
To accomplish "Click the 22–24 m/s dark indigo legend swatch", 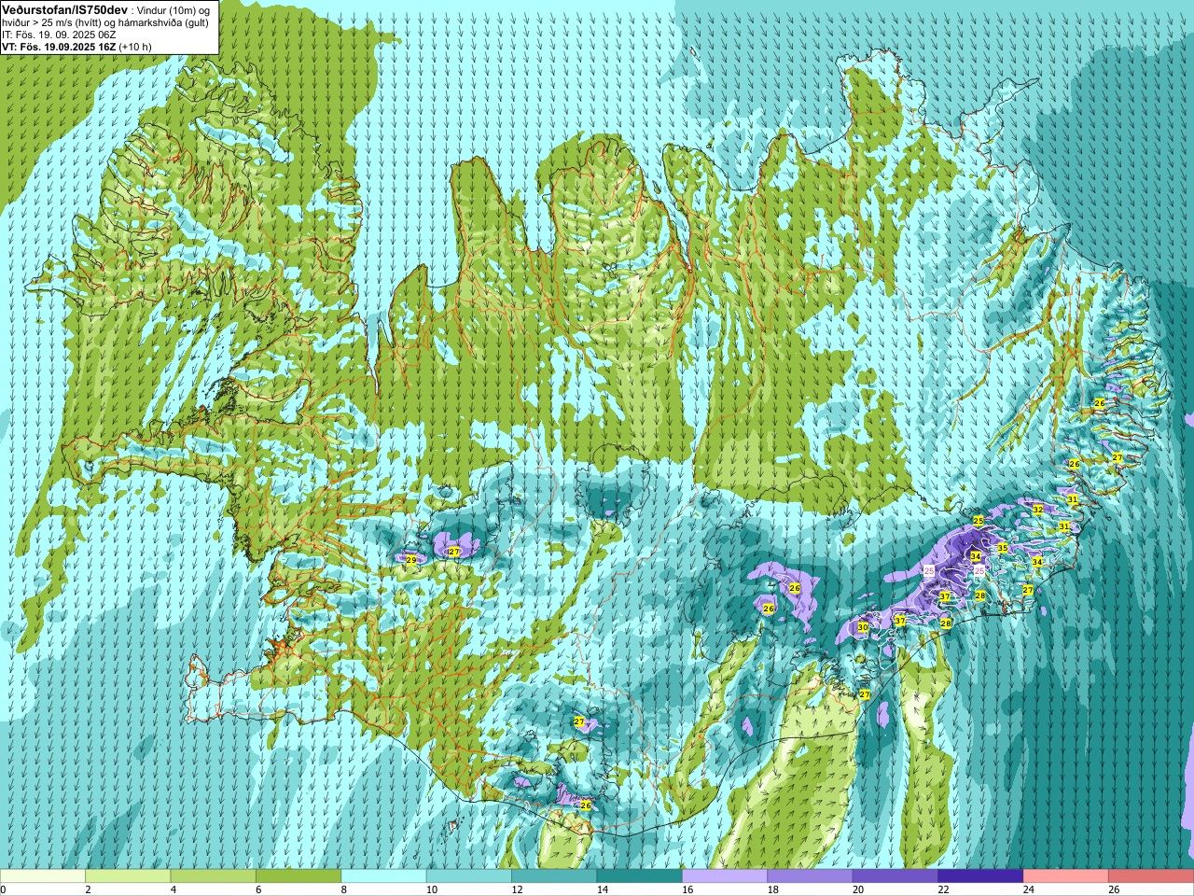I will (x=980, y=876).
